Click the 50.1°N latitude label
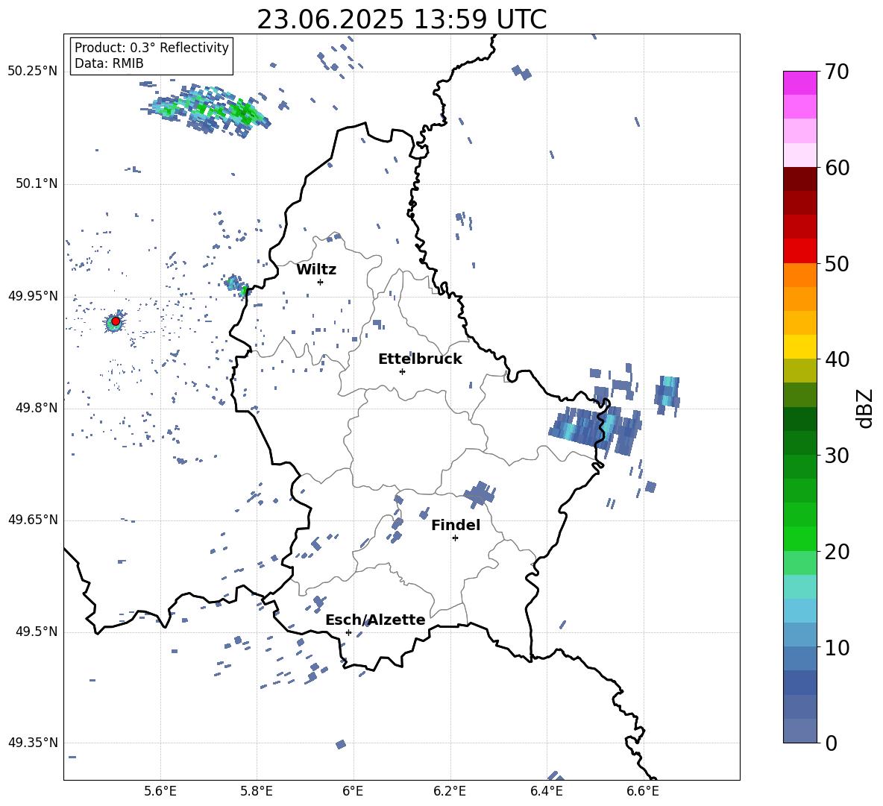Viewport: 883px width, 806px height. (x=37, y=183)
